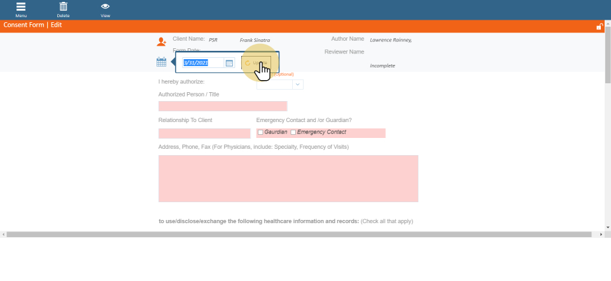Click the Authorized Person / Title field

click(x=222, y=106)
